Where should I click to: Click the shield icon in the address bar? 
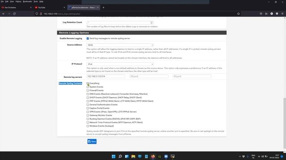[37, 14]
